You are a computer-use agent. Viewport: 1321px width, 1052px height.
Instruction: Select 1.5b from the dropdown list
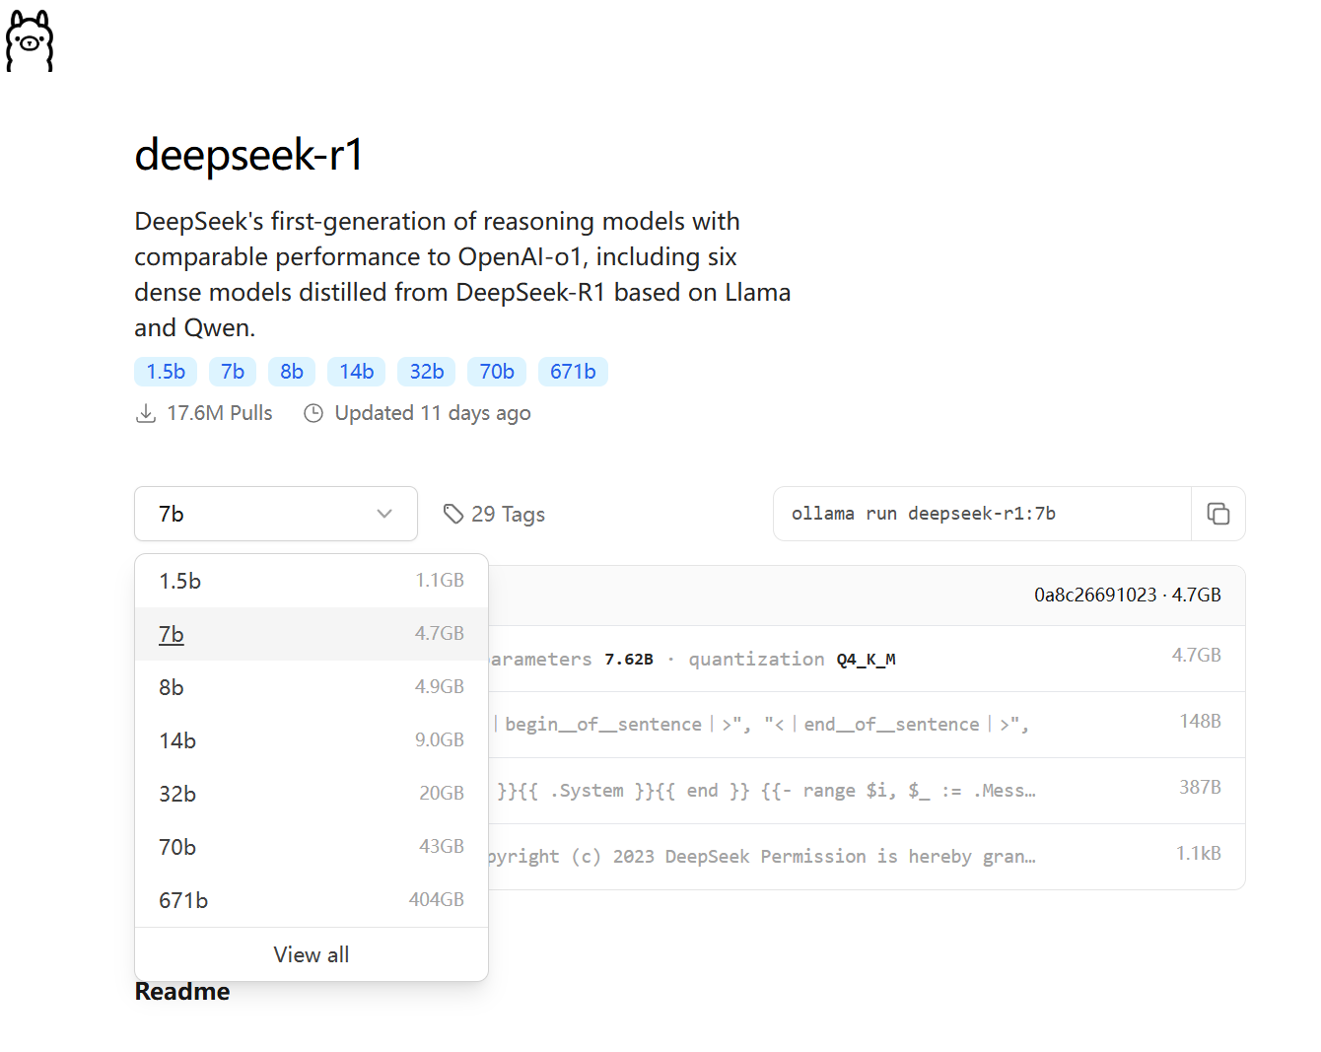(312, 581)
